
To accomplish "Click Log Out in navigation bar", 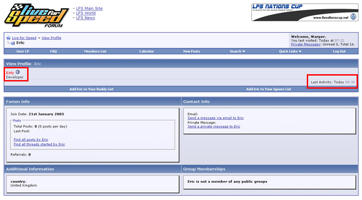I will coord(339,51).
